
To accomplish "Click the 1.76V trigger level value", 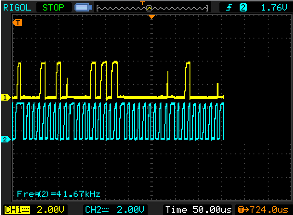I will point(274,8).
